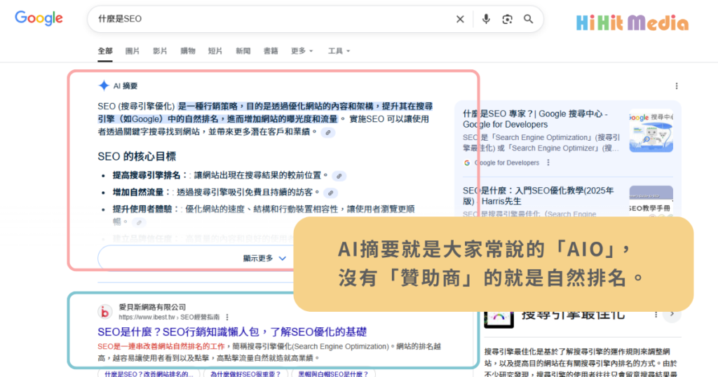718x377 pixels.
Task: Open three-dot menu beside Google for Developers
Action: coord(548,163)
